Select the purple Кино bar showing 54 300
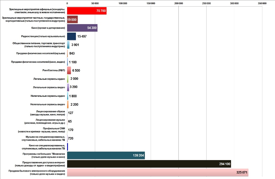The height and width of the screenshot is (179, 275). point(82,28)
